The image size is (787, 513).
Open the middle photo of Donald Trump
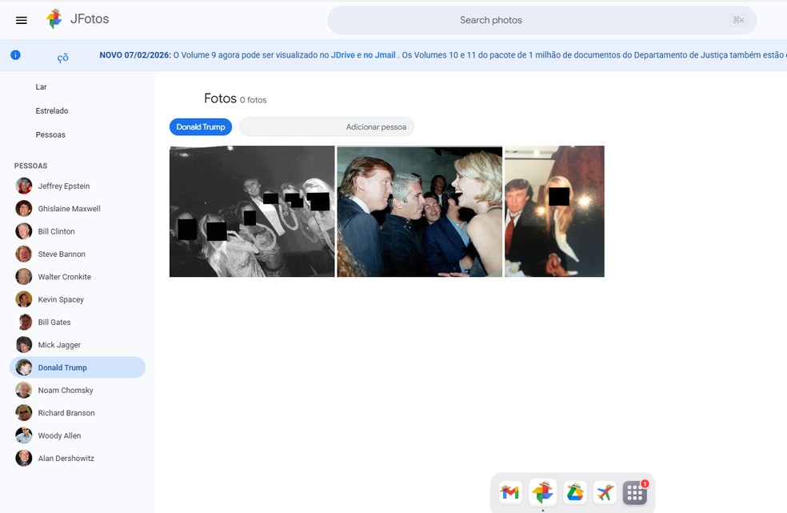tap(419, 210)
